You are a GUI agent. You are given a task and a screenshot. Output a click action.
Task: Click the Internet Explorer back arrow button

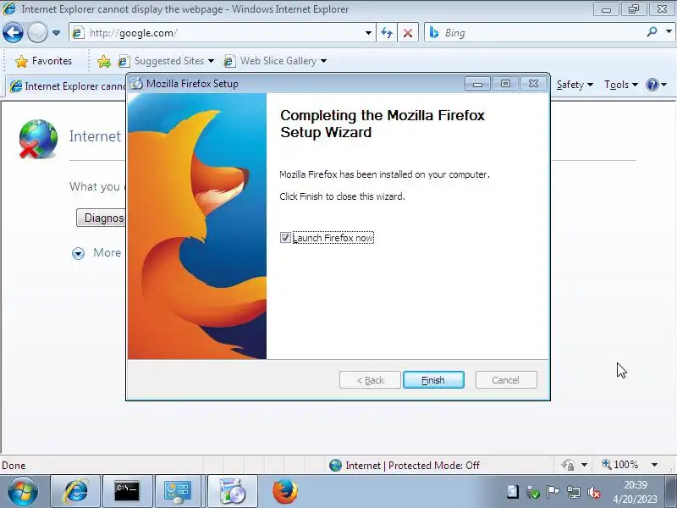click(x=13, y=32)
